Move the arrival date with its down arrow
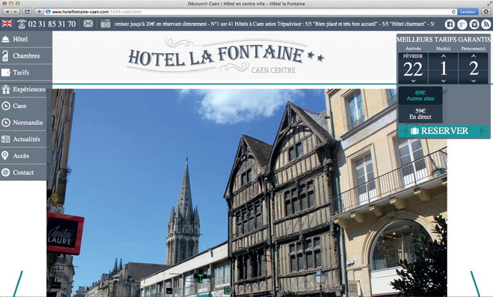Screen dimensions: 493x297 tap(413, 81)
